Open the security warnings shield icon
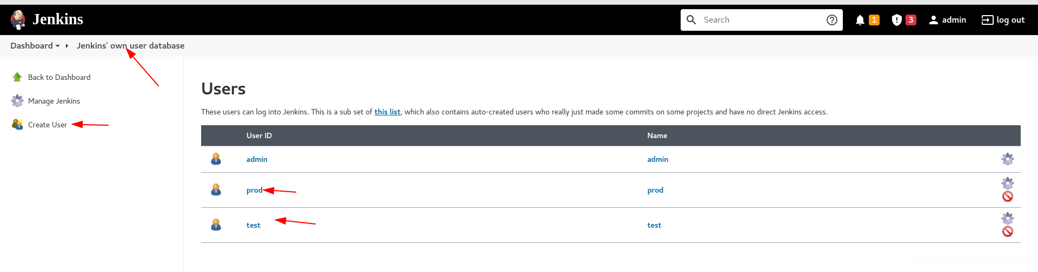Viewport: 1038px width, 272px height. 897,20
